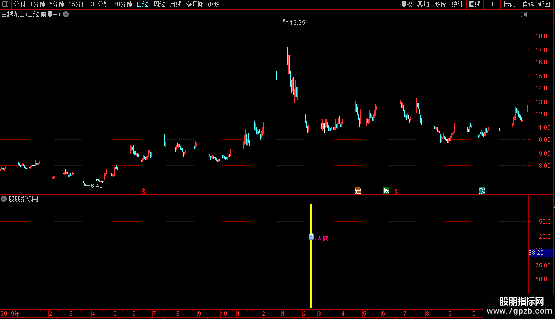This screenshot has height=319, width=555.
Task: Select the 60分钟 period
Action: coord(123,4)
